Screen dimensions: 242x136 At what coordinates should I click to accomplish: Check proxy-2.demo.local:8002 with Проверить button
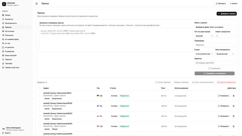pyautogui.click(x=224, y=106)
